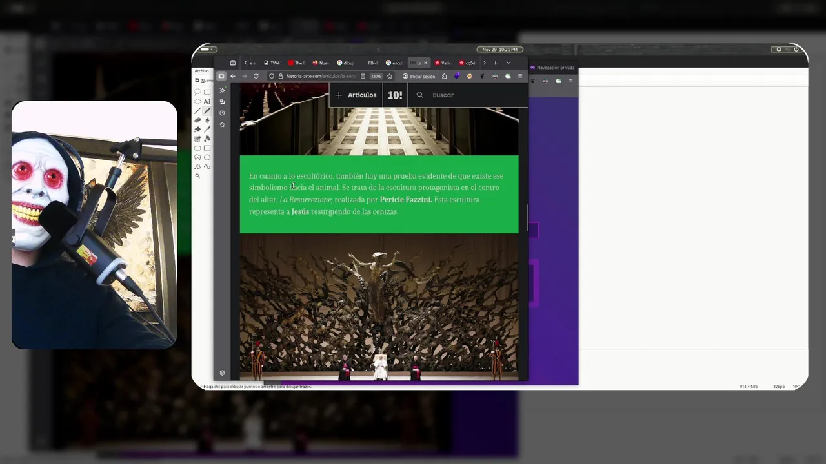Viewport: 826px width, 464px height.
Task: Click Iniciar sesión account button
Action: pos(419,76)
